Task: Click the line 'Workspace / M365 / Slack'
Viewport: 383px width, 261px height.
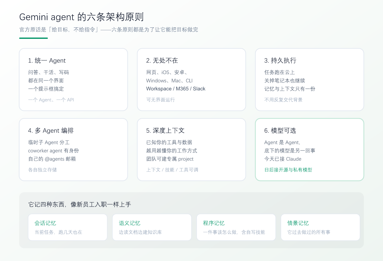Action: point(176,89)
